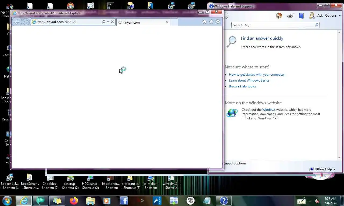Open the BookSorter shortcut on desktop bottom row
Image resolution: width=344 pixels, height=206 pixels.
[x=30, y=182]
